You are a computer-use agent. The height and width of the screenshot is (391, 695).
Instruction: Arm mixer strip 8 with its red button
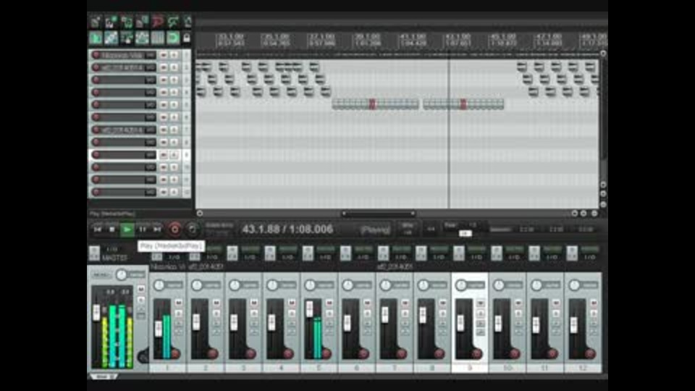(439, 353)
